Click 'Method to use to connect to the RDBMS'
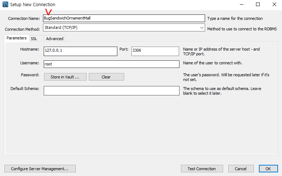Viewport: 282px width, 176px height. pos(242,29)
